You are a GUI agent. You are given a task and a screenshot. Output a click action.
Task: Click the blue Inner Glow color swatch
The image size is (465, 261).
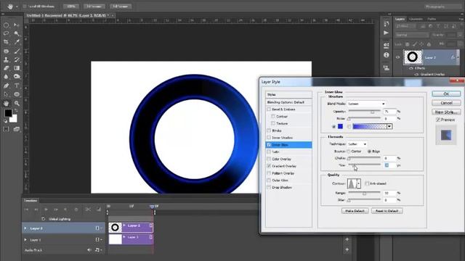[x=340, y=126]
